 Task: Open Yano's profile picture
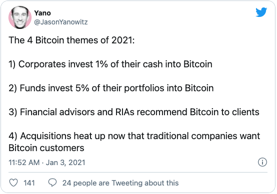[x=20, y=17]
